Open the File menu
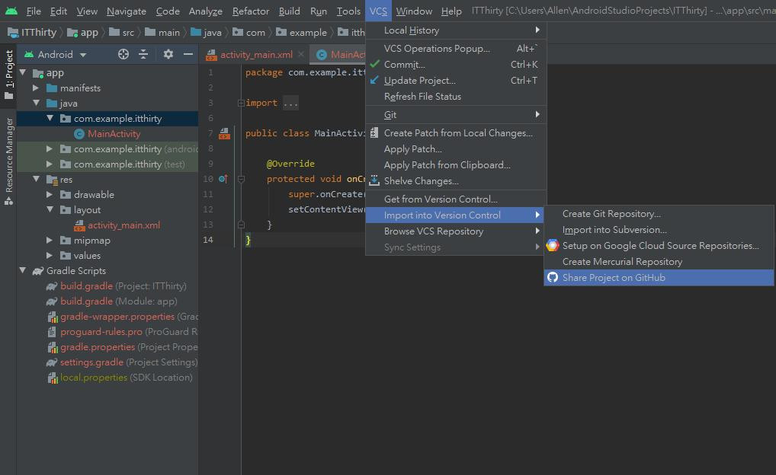776x475 pixels. tap(33, 11)
